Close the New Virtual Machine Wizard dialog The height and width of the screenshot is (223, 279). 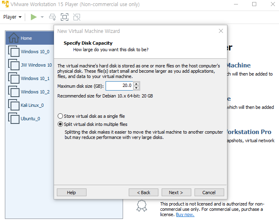coord(221,31)
